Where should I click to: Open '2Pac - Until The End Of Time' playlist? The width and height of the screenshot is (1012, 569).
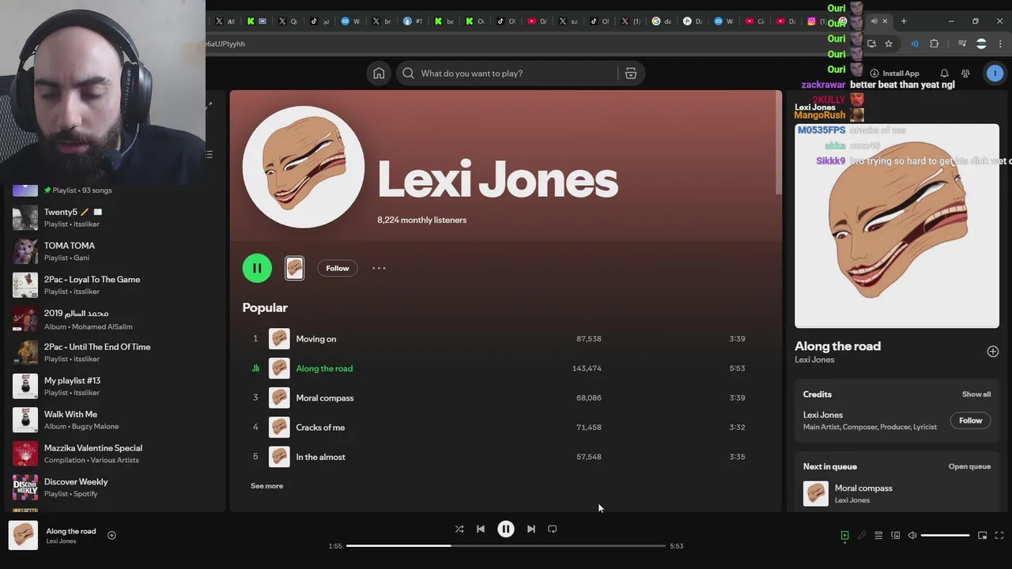(x=115, y=352)
